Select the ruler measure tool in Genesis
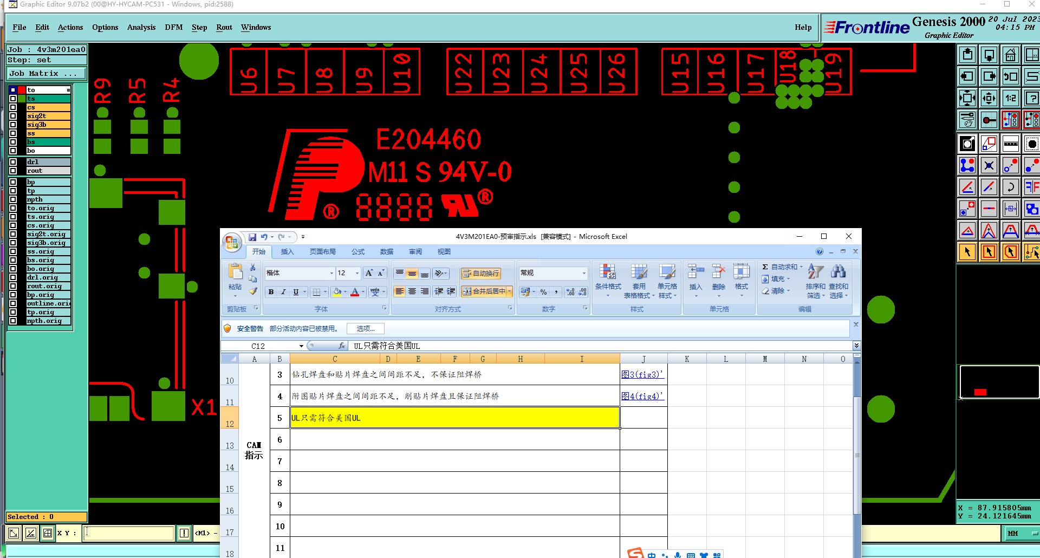 point(1010,144)
